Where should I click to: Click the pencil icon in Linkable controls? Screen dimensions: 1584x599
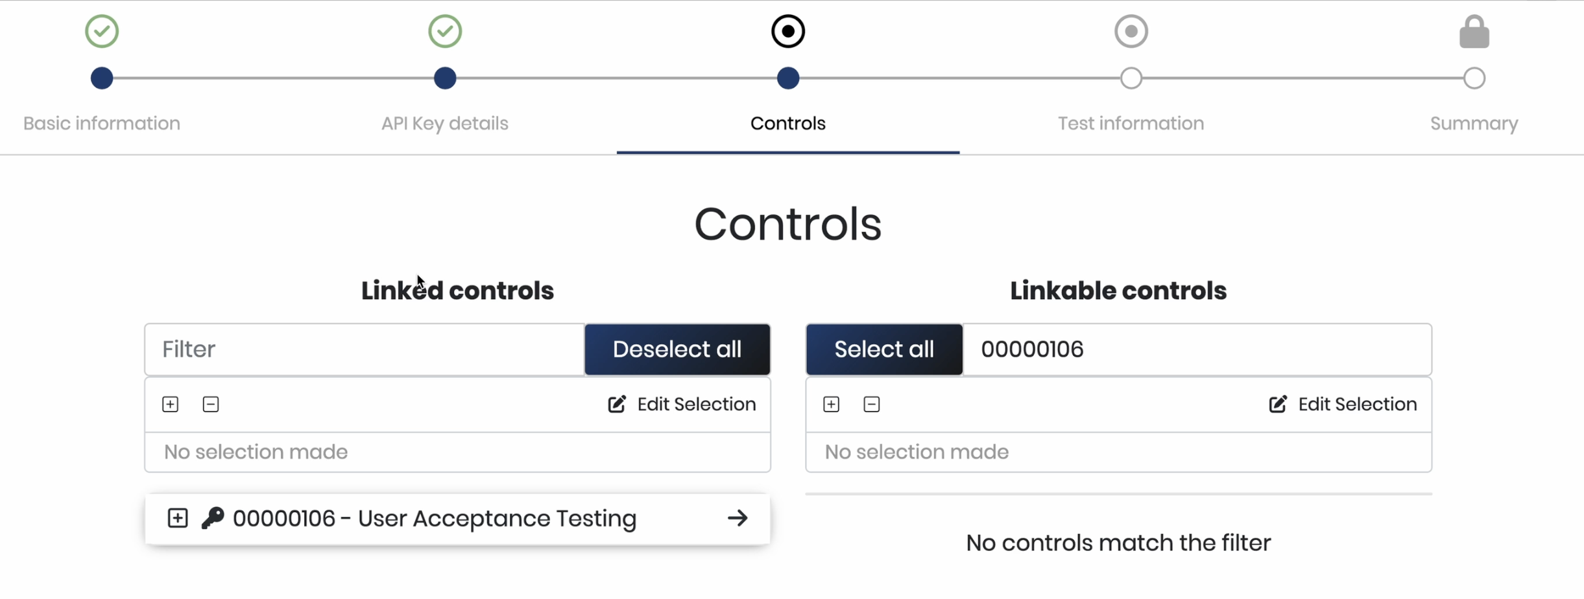pos(1278,405)
